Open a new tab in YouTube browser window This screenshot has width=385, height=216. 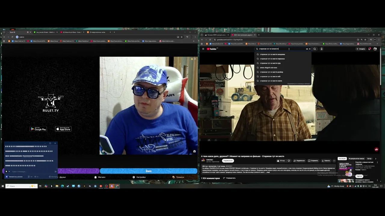259,35
